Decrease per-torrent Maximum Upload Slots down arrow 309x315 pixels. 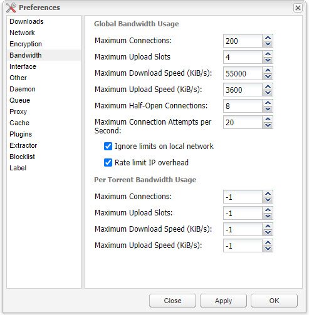(x=268, y=216)
